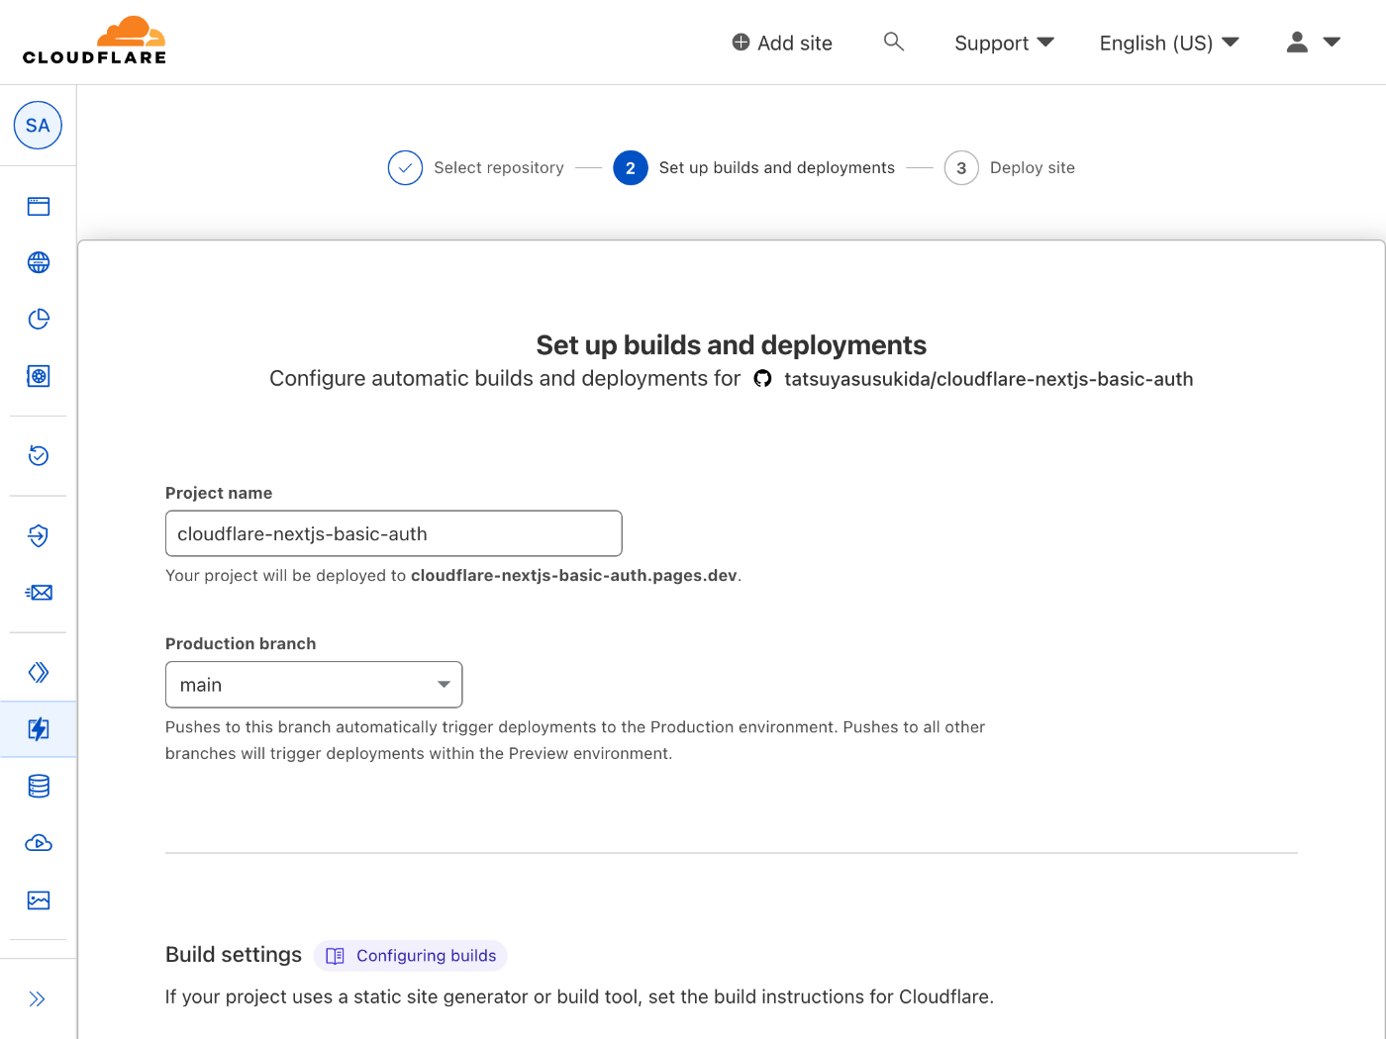Open the Pages lightning bolt icon
1386x1039 pixels.
pos(39,729)
